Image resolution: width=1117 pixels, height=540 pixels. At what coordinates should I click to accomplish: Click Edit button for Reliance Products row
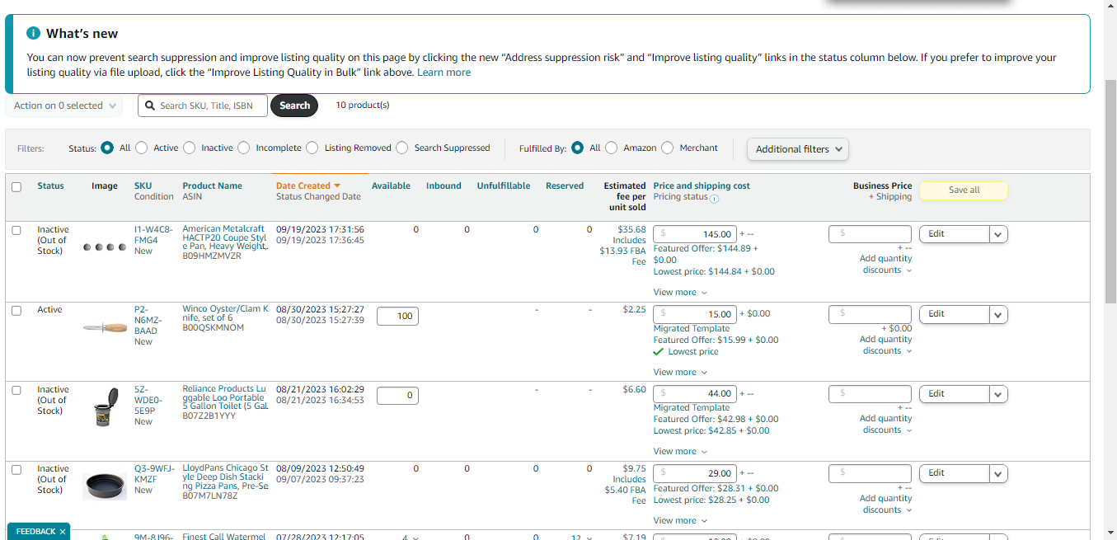click(955, 394)
